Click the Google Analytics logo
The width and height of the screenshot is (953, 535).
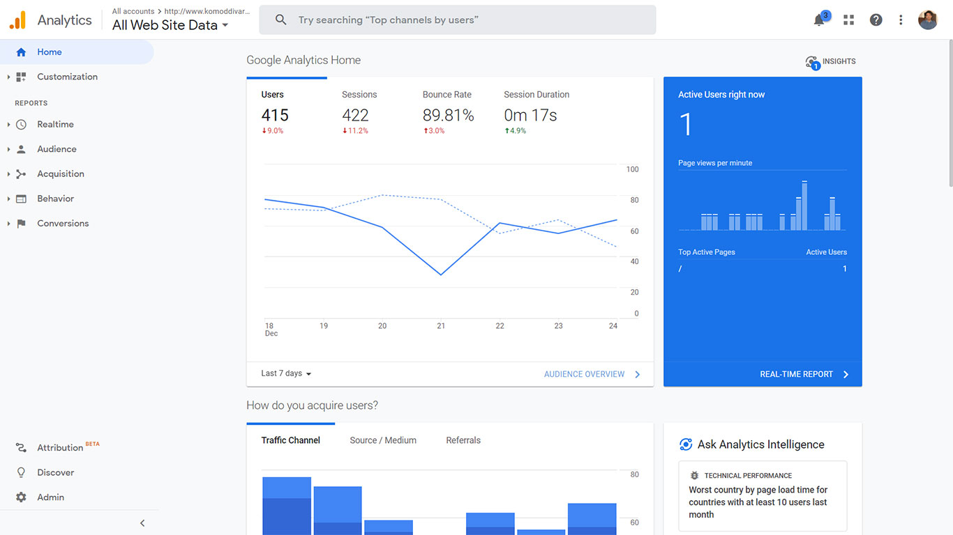(17, 20)
